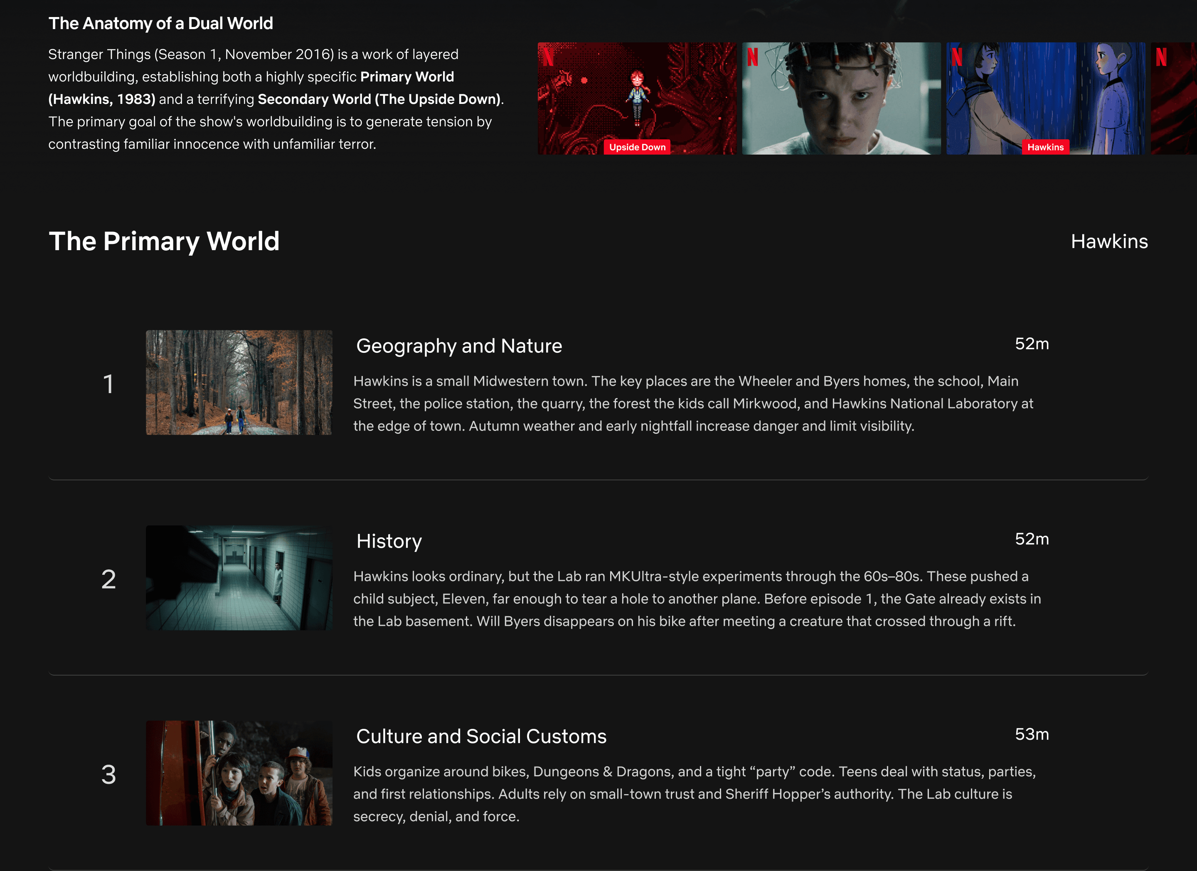The width and height of the screenshot is (1197, 871).
Task: Click The Primary World section heading
Action: 164,241
